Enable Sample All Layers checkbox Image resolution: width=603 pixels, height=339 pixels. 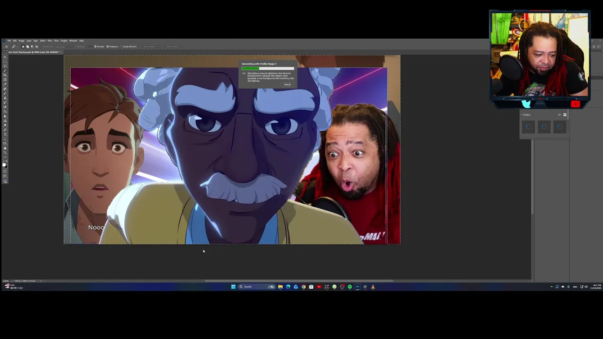(x=121, y=47)
